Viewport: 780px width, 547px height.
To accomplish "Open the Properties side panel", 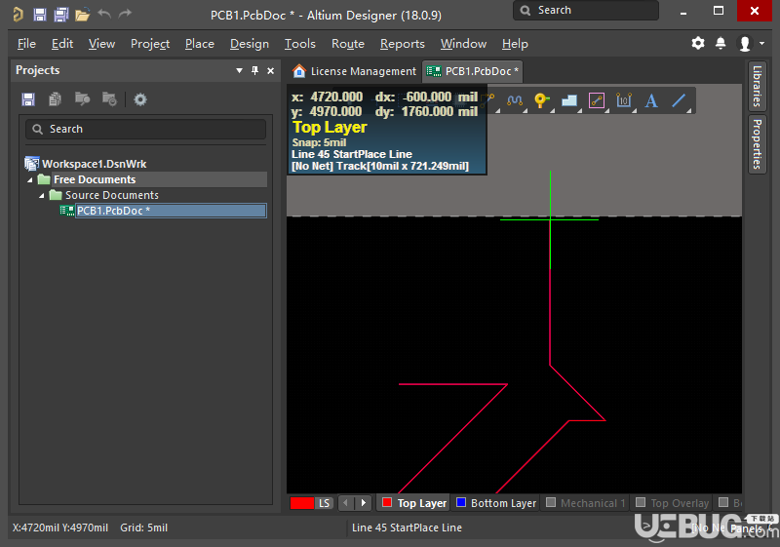I will pyautogui.click(x=758, y=144).
